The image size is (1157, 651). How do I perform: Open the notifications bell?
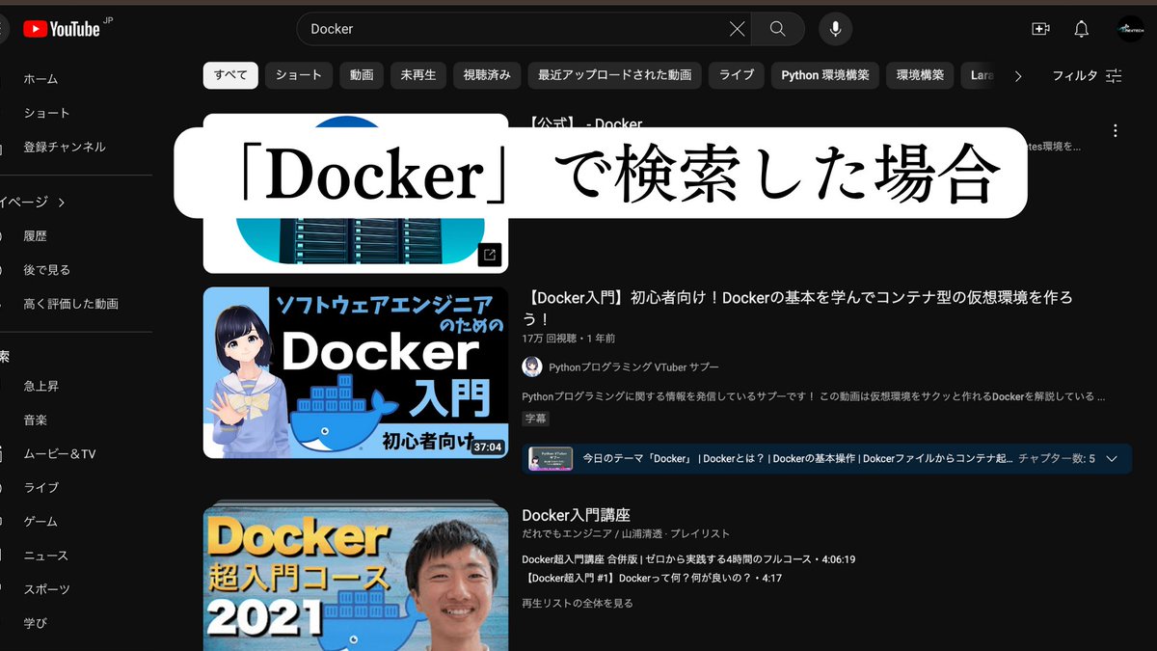1082,29
